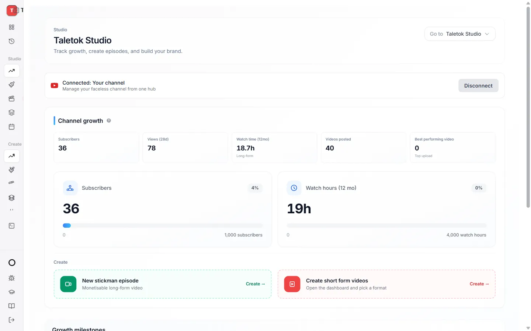Click the two-dot ellipsis in the sidebar Create section
Screen dimensions: 531x331
pyautogui.click(x=12, y=210)
